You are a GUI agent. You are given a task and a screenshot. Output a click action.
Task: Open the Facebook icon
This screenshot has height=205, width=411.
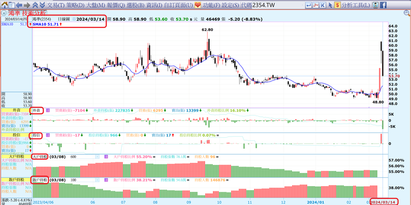pos(383,5)
